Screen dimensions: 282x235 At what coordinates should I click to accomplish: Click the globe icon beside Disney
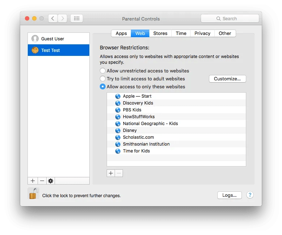[x=118, y=130]
